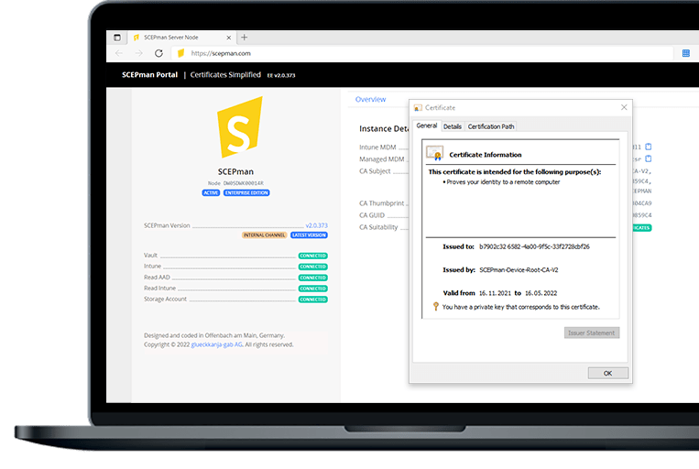699x469 pixels.
Task: Close the SCEPman Server Node tab
Action: pyautogui.click(x=229, y=38)
